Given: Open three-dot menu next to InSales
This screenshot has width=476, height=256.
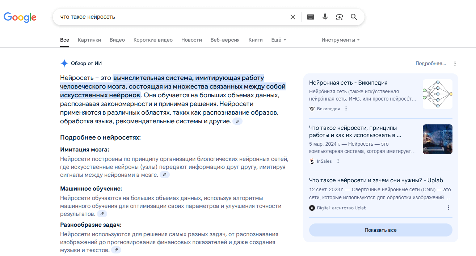Looking at the screenshot, I should (x=338, y=161).
